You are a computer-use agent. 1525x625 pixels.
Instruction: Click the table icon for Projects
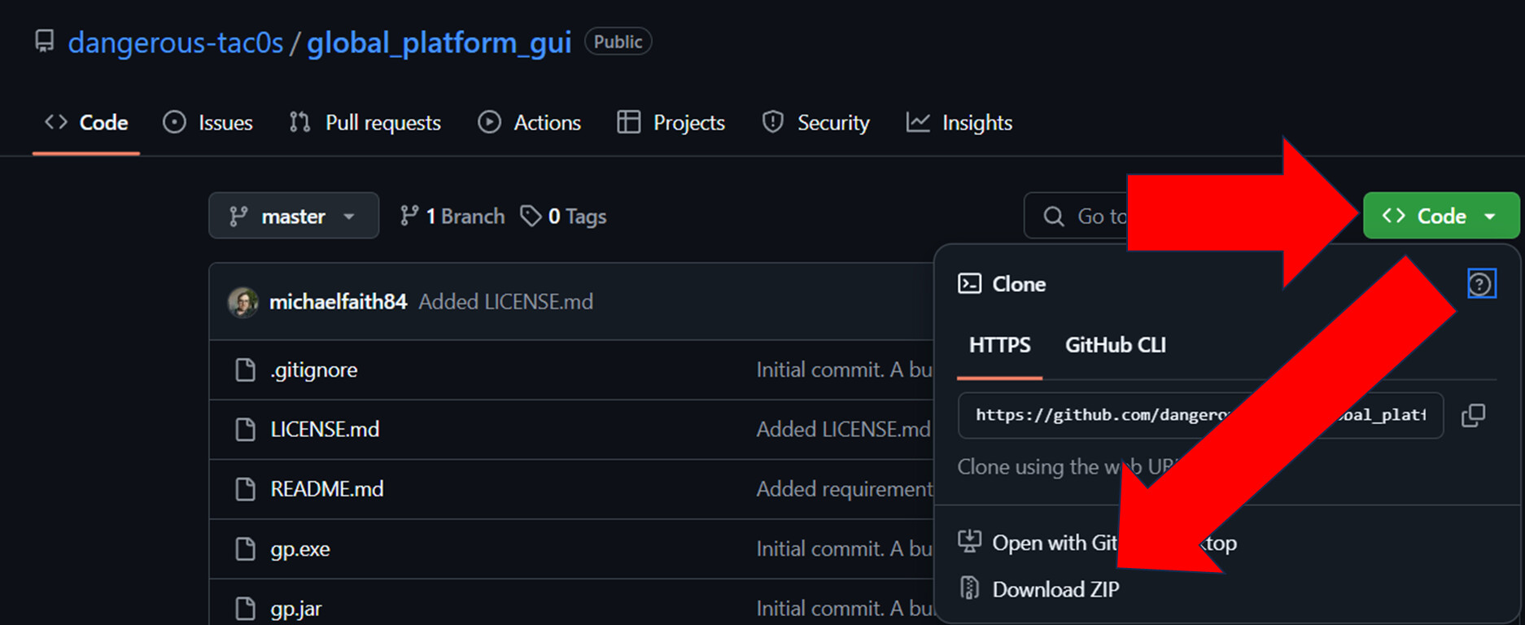(628, 122)
